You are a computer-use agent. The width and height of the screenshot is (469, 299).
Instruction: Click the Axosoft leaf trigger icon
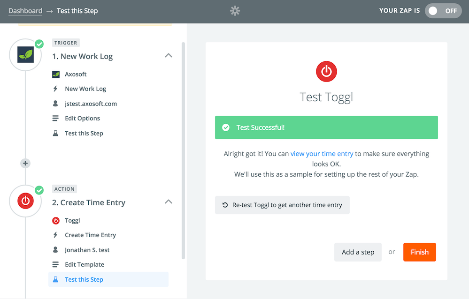click(25, 55)
